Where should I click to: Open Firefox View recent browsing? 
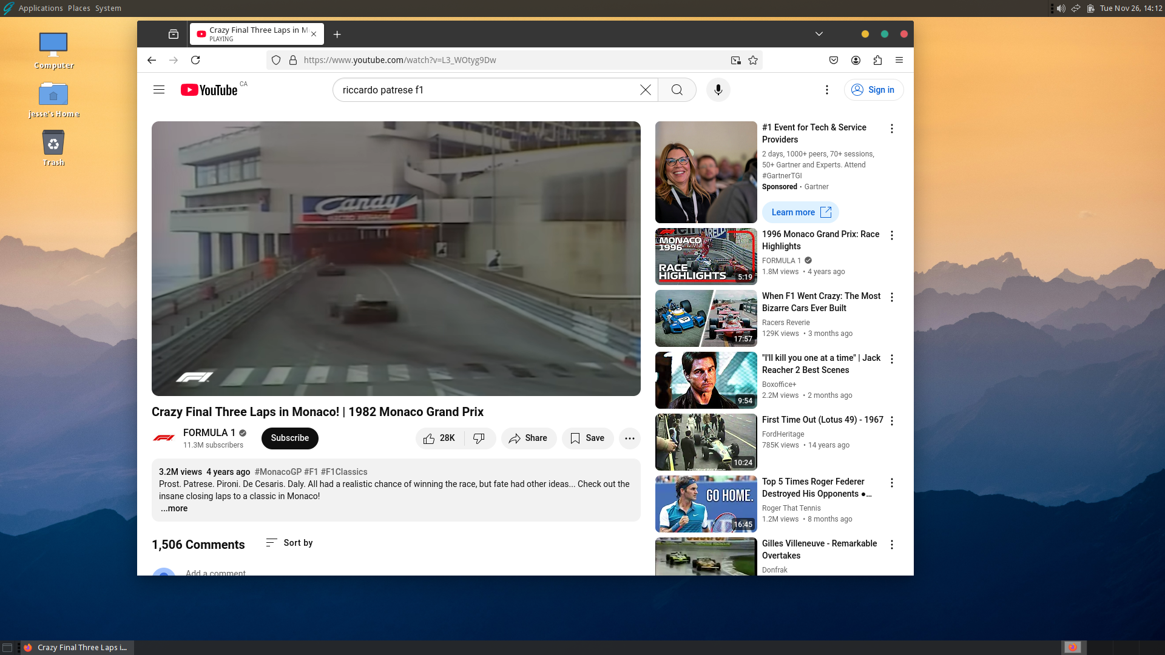(174, 35)
